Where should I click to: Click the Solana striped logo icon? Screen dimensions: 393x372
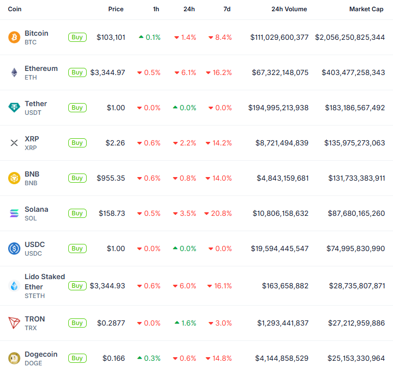pos(14,213)
